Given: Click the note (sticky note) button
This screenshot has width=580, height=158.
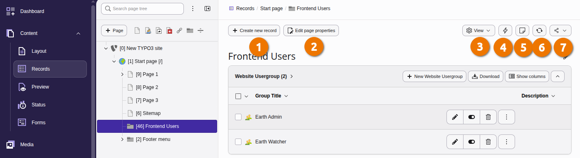Looking at the screenshot, I should coord(522,30).
